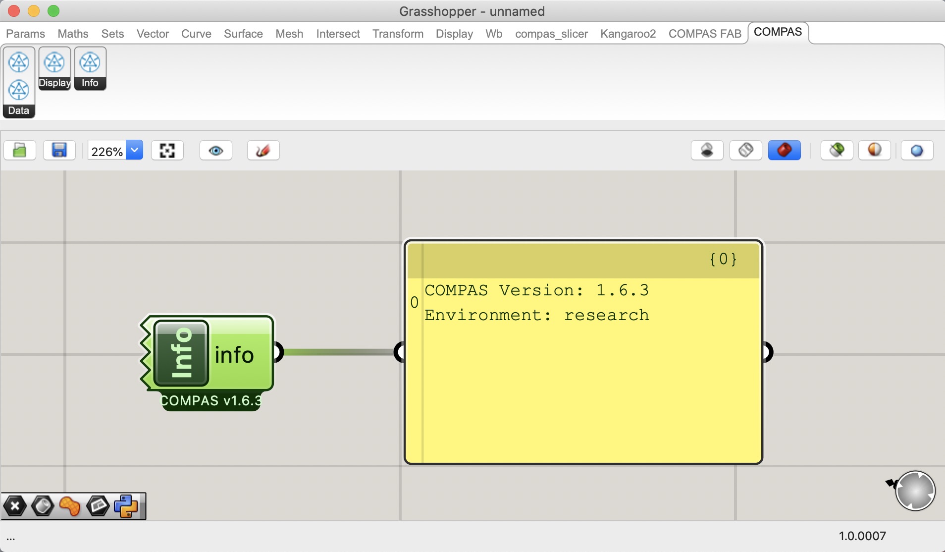Click the disable solver icon with the X
The height and width of the screenshot is (552, 945).
[x=15, y=506]
